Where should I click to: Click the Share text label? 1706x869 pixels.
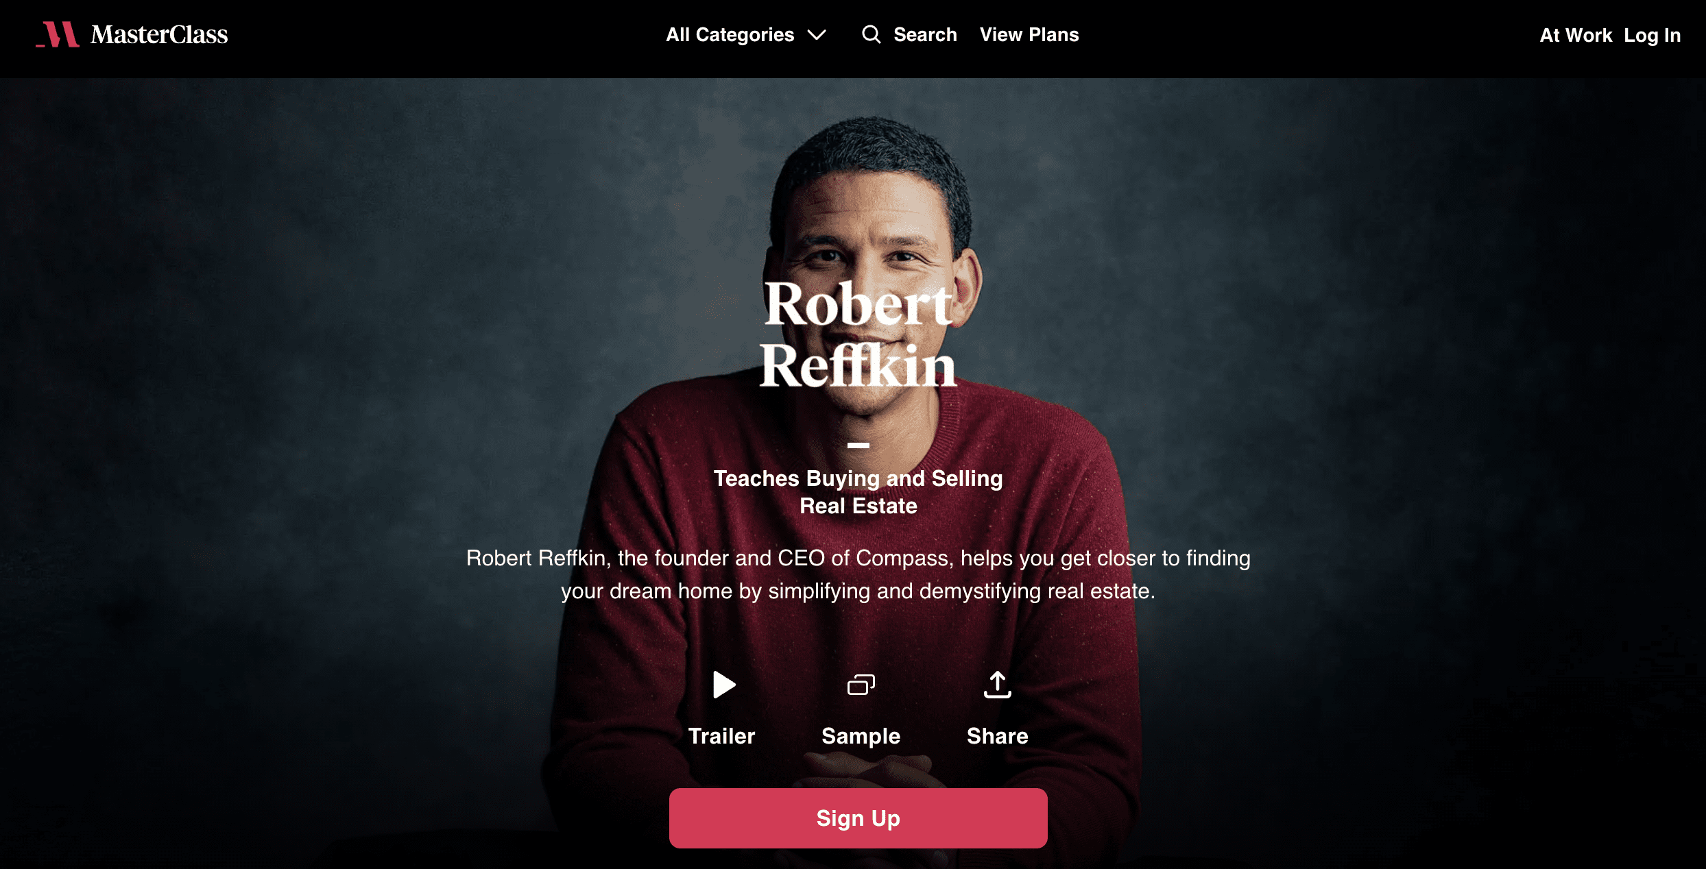[x=997, y=736]
